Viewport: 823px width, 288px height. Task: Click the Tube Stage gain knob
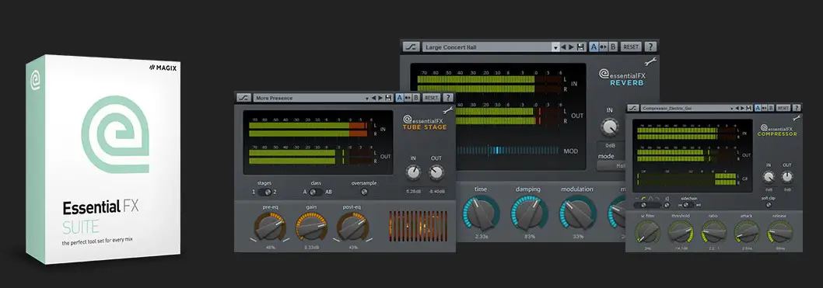click(x=312, y=227)
